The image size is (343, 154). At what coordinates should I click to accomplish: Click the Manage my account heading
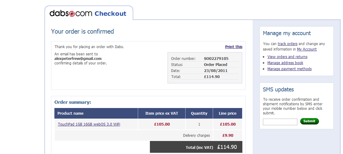[287, 33]
